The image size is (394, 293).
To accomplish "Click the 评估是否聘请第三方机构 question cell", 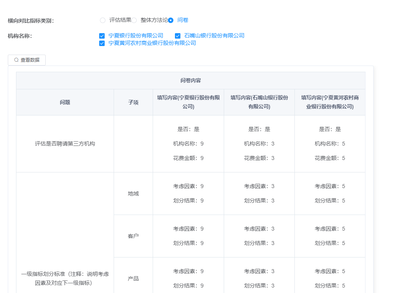I will pyautogui.click(x=65, y=144).
